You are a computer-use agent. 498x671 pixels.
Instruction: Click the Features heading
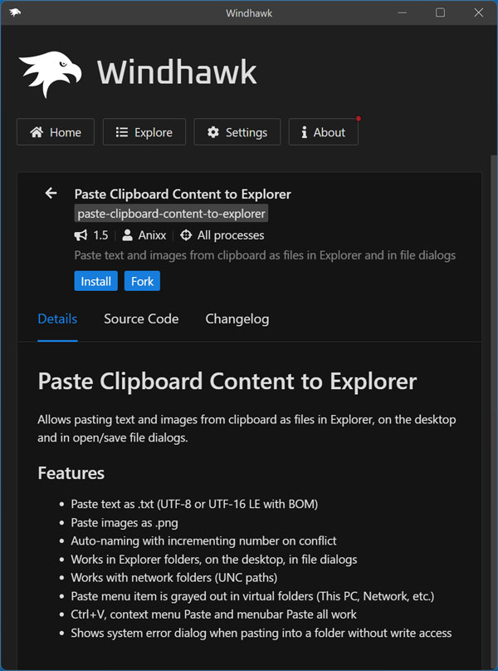(71, 473)
